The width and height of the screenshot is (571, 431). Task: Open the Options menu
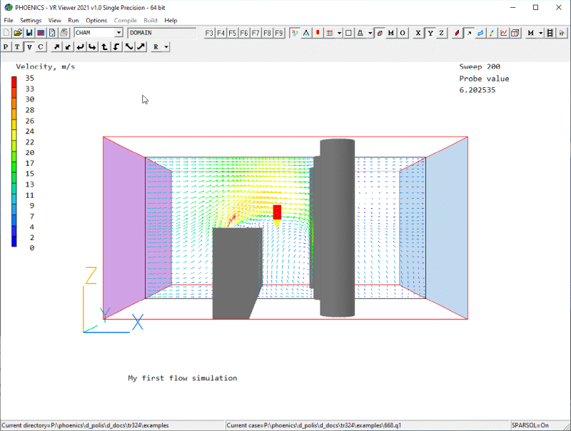point(96,21)
